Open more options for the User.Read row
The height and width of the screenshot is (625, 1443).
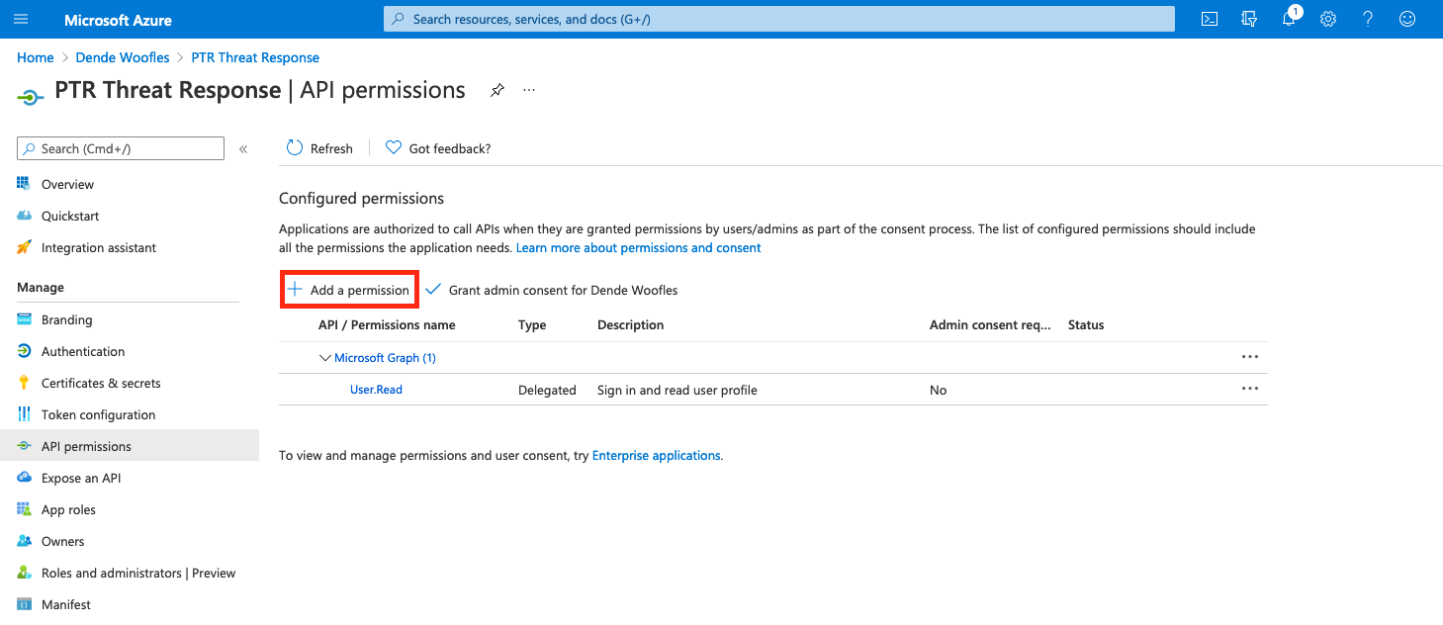coord(1250,390)
